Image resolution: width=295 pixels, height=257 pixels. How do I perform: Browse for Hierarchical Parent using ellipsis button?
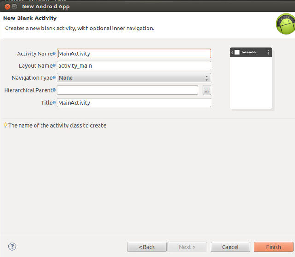point(206,90)
